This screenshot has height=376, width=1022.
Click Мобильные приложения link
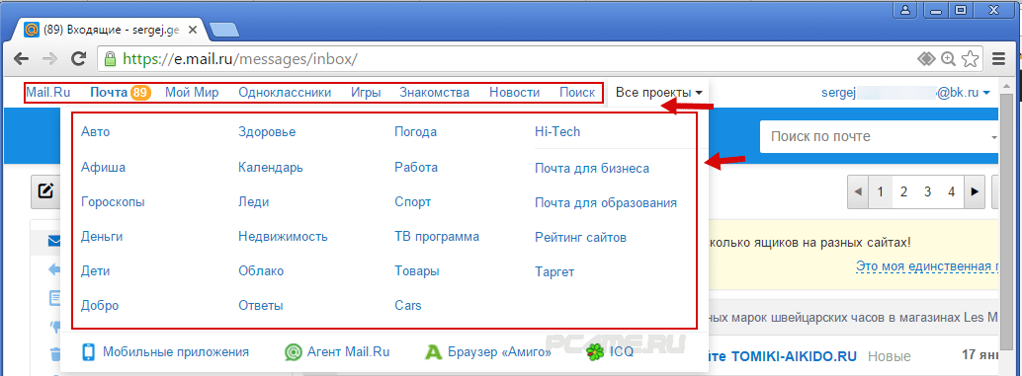tap(176, 352)
